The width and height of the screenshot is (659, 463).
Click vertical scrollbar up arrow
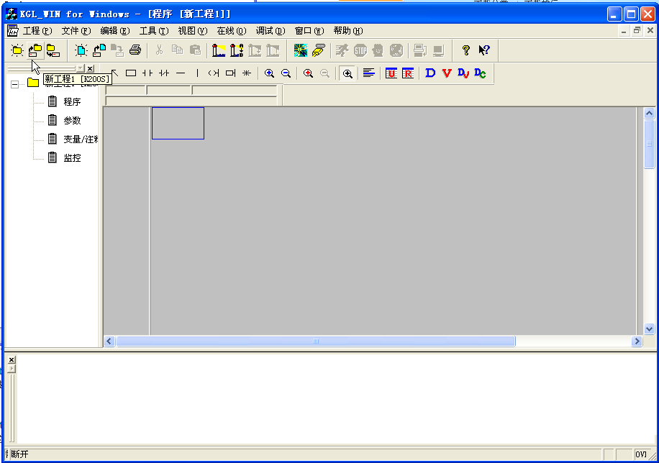point(649,113)
